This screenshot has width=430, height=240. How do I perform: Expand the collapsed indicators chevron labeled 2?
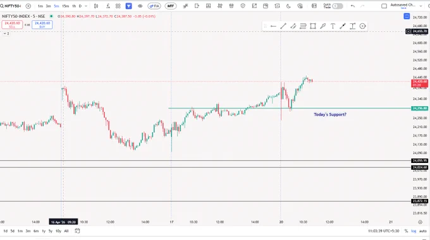pos(6,33)
